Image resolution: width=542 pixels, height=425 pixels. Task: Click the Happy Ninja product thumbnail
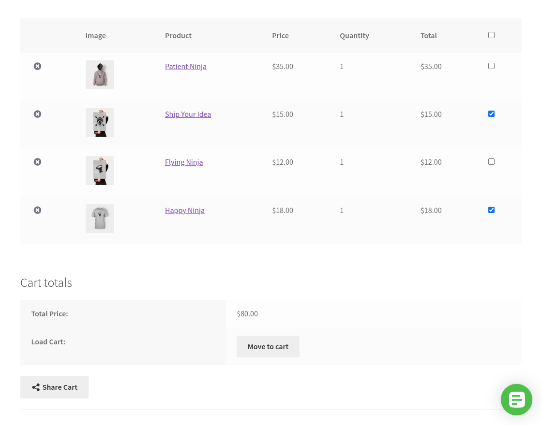tap(100, 218)
